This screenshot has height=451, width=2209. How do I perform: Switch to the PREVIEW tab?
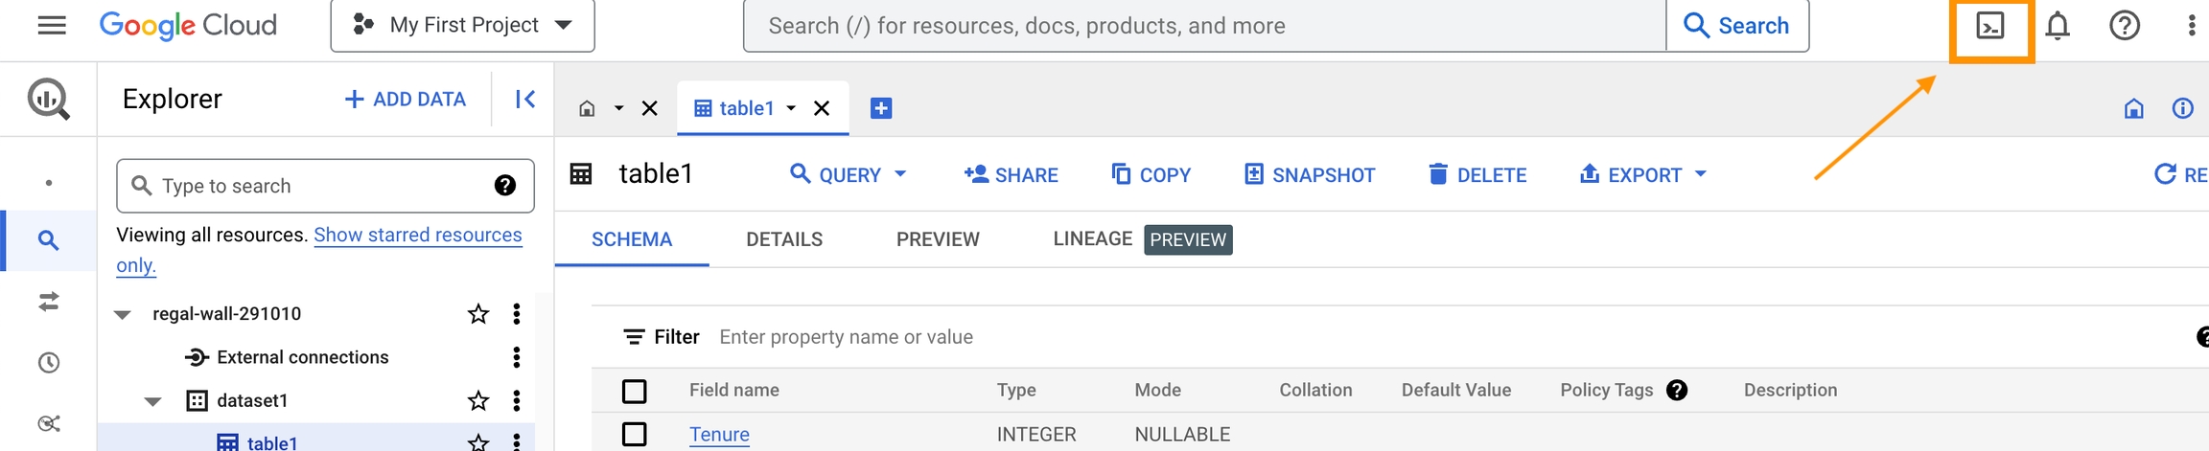click(938, 239)
